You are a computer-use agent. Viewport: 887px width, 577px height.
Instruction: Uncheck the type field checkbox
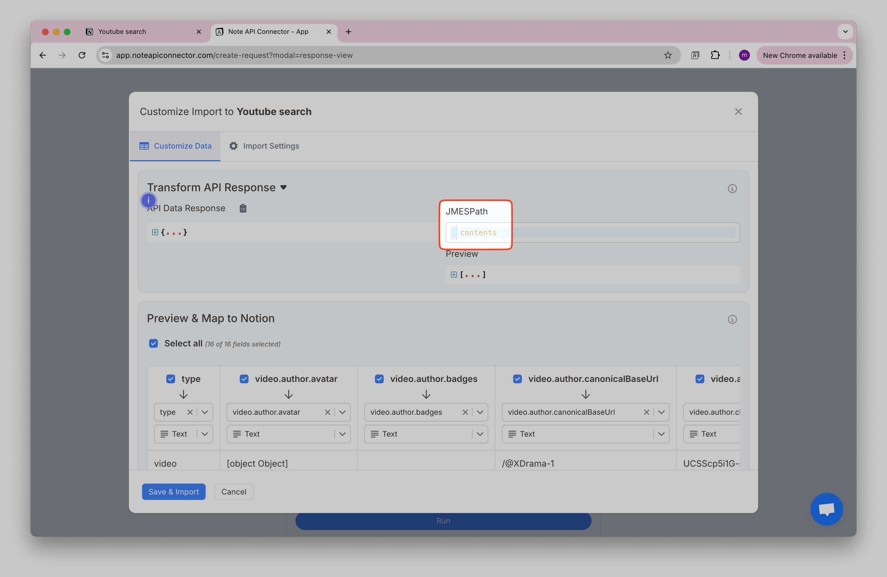[171, 379]
